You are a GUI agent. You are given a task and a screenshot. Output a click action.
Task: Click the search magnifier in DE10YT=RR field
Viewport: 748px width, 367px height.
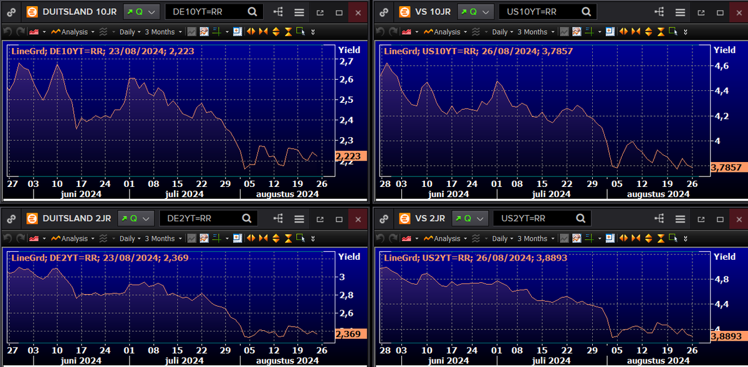click(252, 12)
